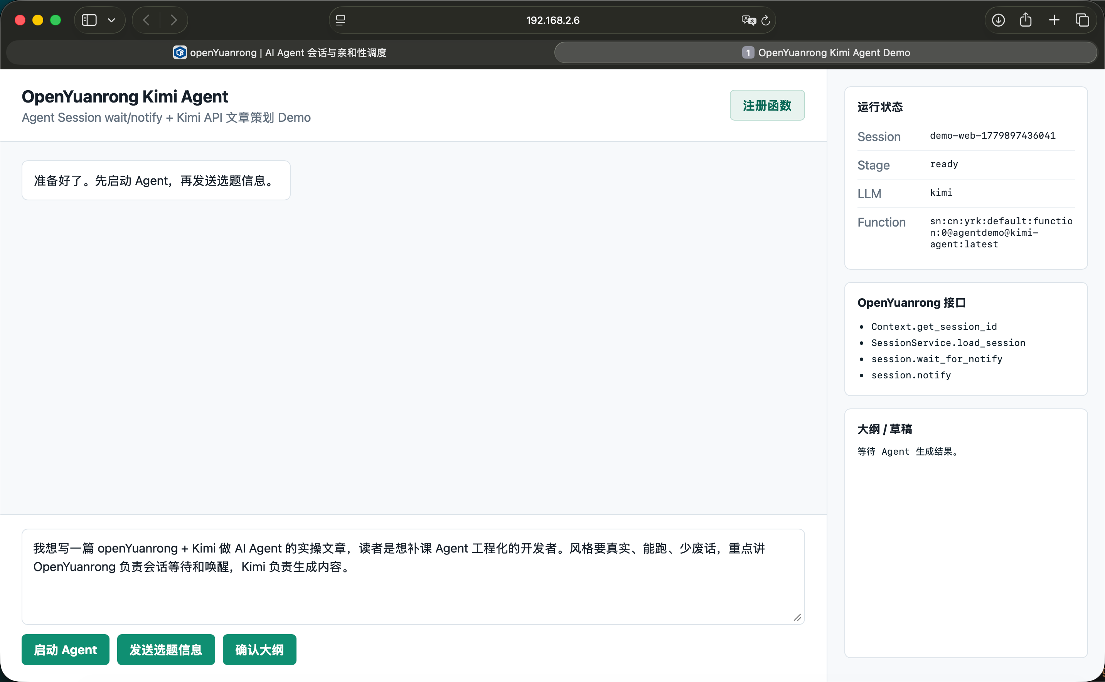Click the numbered badge on Kimi tab
This screenshot has width=1105, height=682.
(x=748, y=53)
